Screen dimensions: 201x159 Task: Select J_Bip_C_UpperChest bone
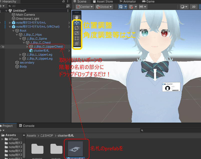tap(48, 47)
